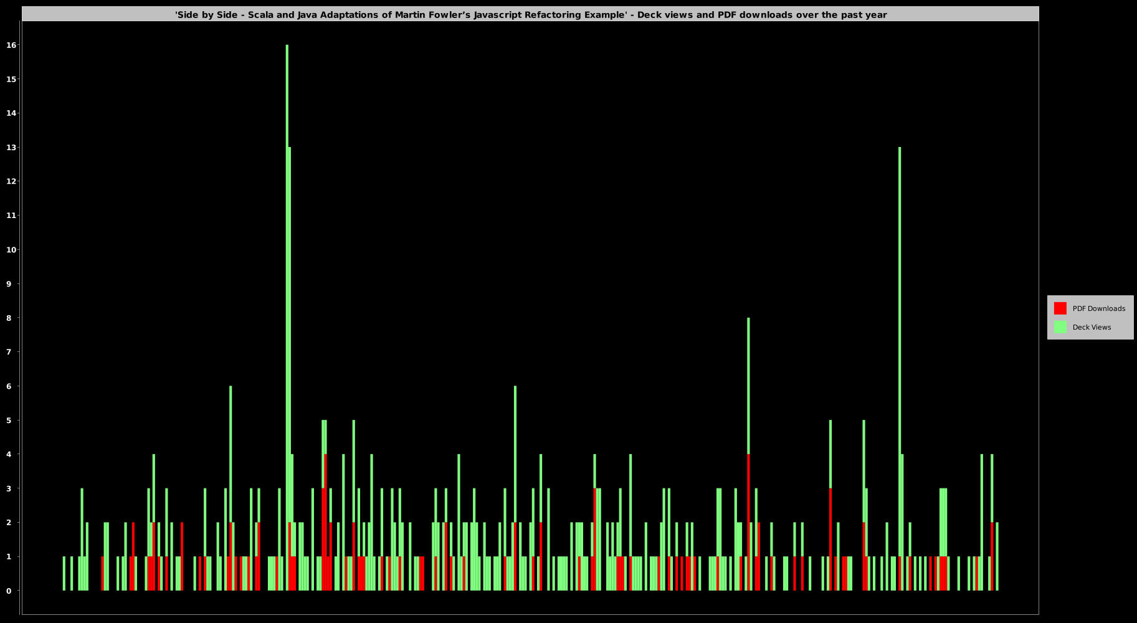The image size is (1137, 623).
Task: Select the Deck Views legend label
Action: pos(1092,327)
